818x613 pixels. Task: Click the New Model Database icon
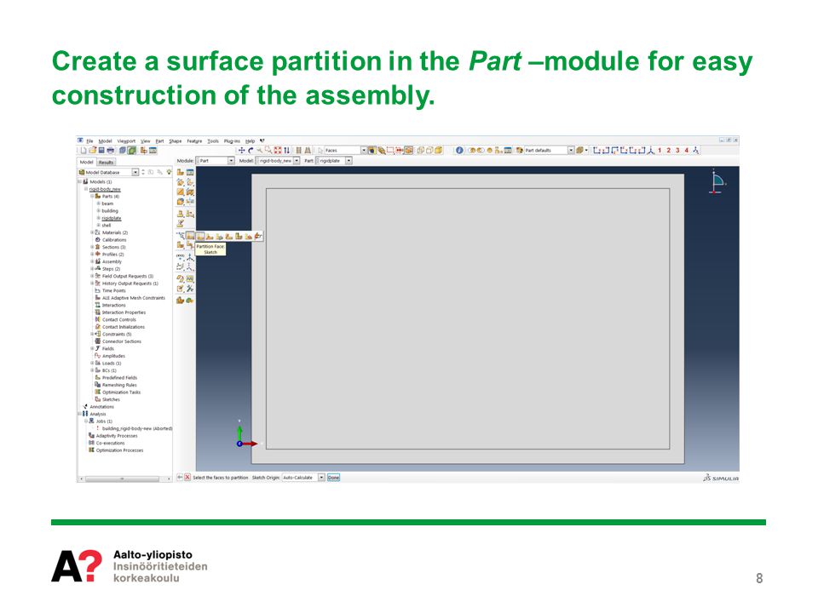[x=84, y=151]
